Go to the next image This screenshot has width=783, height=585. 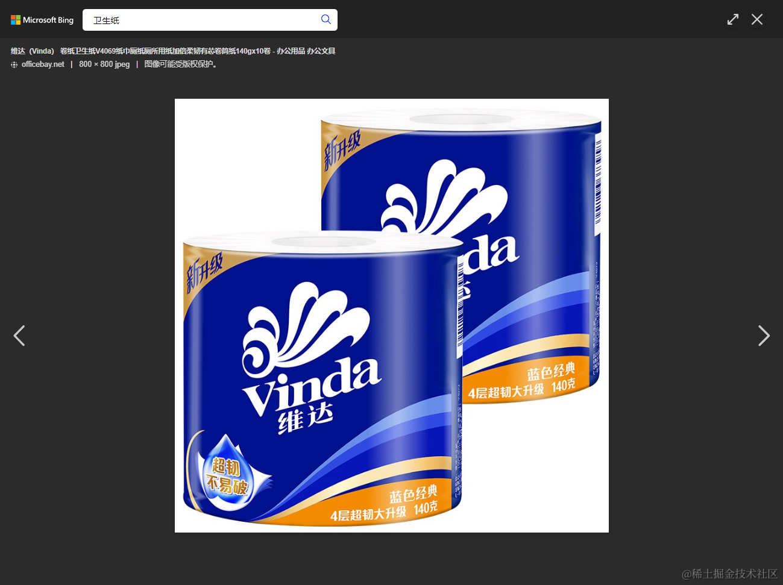point(764,336)
